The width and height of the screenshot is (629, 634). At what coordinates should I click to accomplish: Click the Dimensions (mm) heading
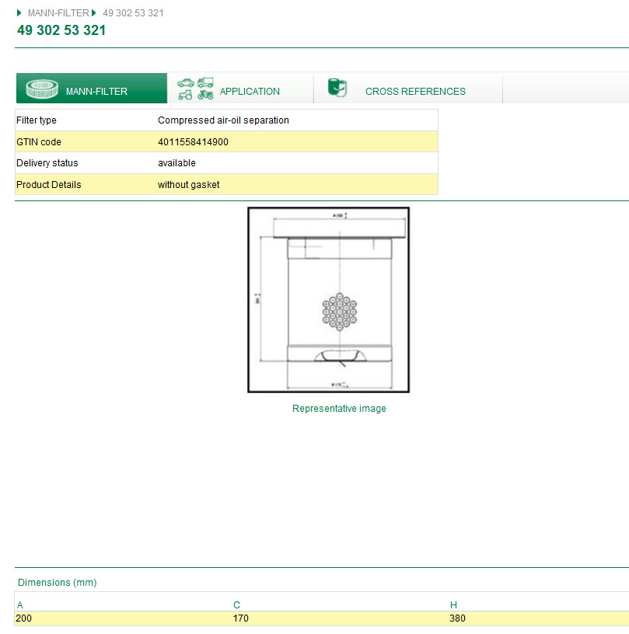(x=58, y=582)
